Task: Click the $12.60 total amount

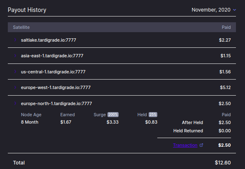Action: (223, 162)
